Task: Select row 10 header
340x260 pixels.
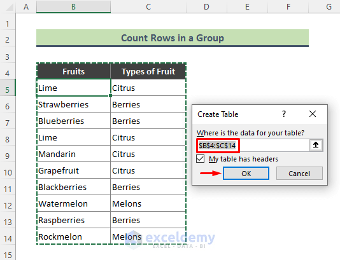Action: coord(8,172)
